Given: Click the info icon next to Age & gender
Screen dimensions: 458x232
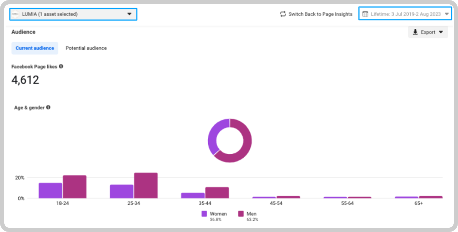Looking at the screenshot, I should coord(48,107).
